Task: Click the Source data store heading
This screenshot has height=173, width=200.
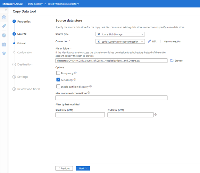Action: (x=69, y=21)
